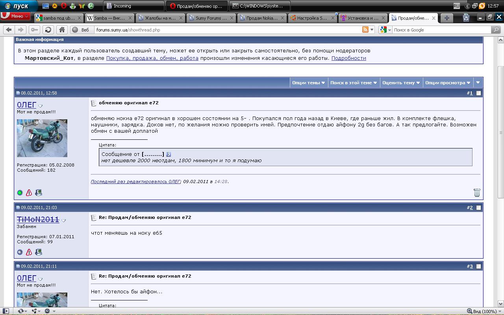Click the browser reload button

click(x=48, y=30)
